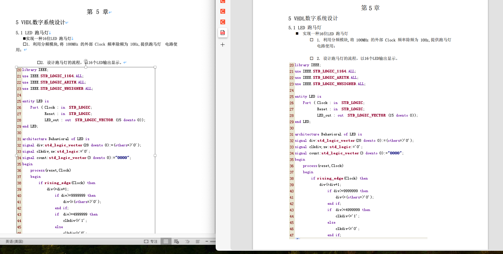503x254 pixels.
Task: Click 'STD_LOGIC_ARITH' line 22 in Word code
Action: coord(58,82)
